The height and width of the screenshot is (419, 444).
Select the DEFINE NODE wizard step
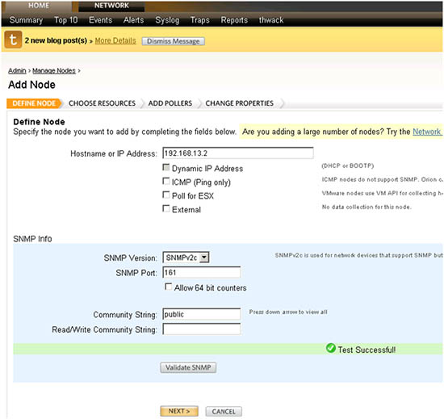coord(34,103)
